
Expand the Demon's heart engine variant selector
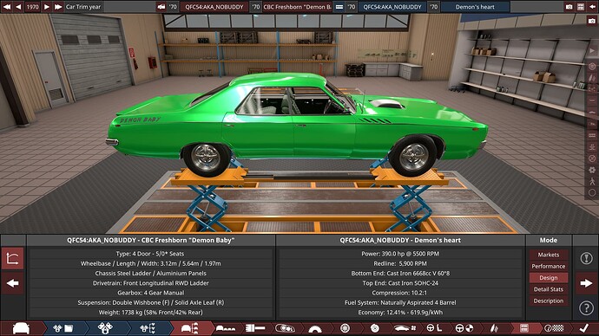point(475,7)
